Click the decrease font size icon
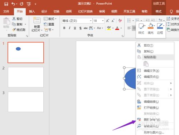This screenshot has width=179, height=135. point(113,21)
